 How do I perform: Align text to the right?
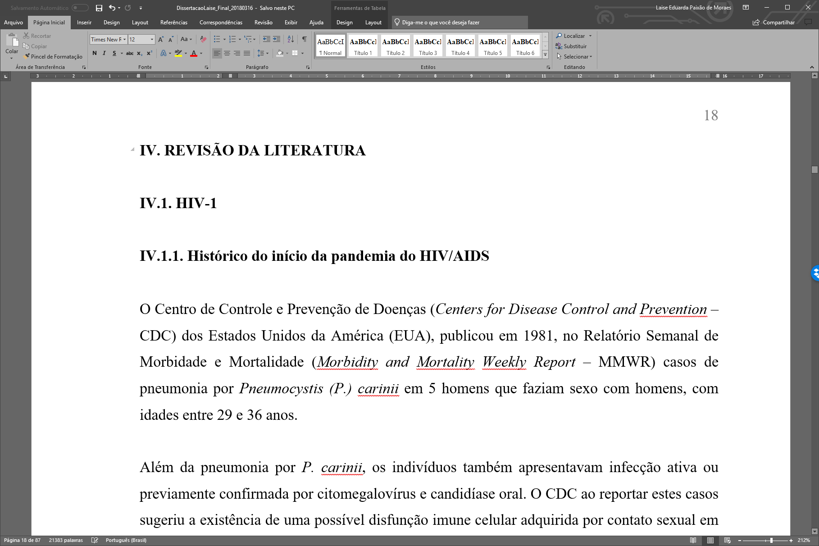[x=237, y=53]
